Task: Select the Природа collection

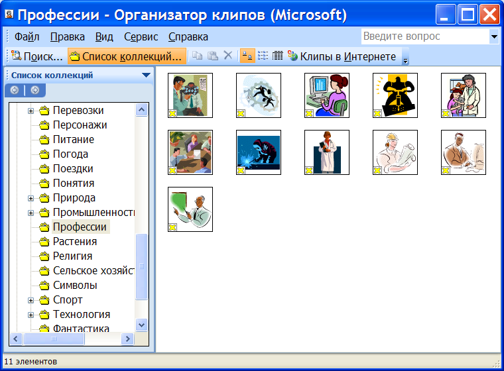Action: (x=74, y=198)
